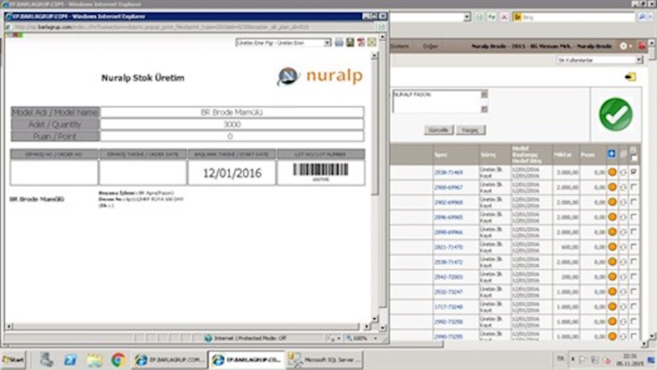Image resolution: width=657 pixels, height=370 pixels.
Task: Check the checkbox in row 2538-71472
Action: pyautogui.click(x=633, y=262)
